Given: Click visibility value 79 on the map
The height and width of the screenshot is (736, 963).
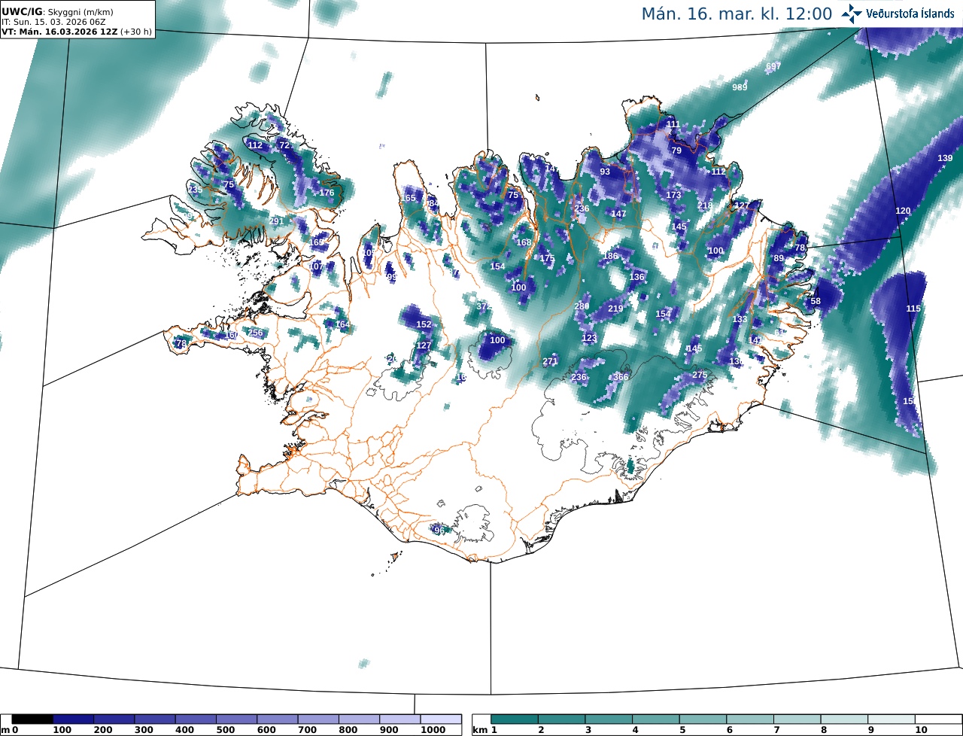Looking at the screenshot, I should (676, 151).
